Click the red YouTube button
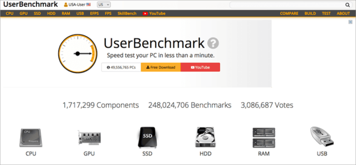The width and height of the screenshot is (356, 165). 200,67
